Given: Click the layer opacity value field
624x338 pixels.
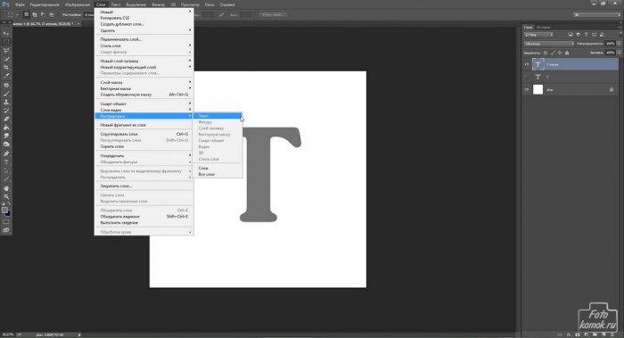Looking at the screenshot, I should pos(610,44).
